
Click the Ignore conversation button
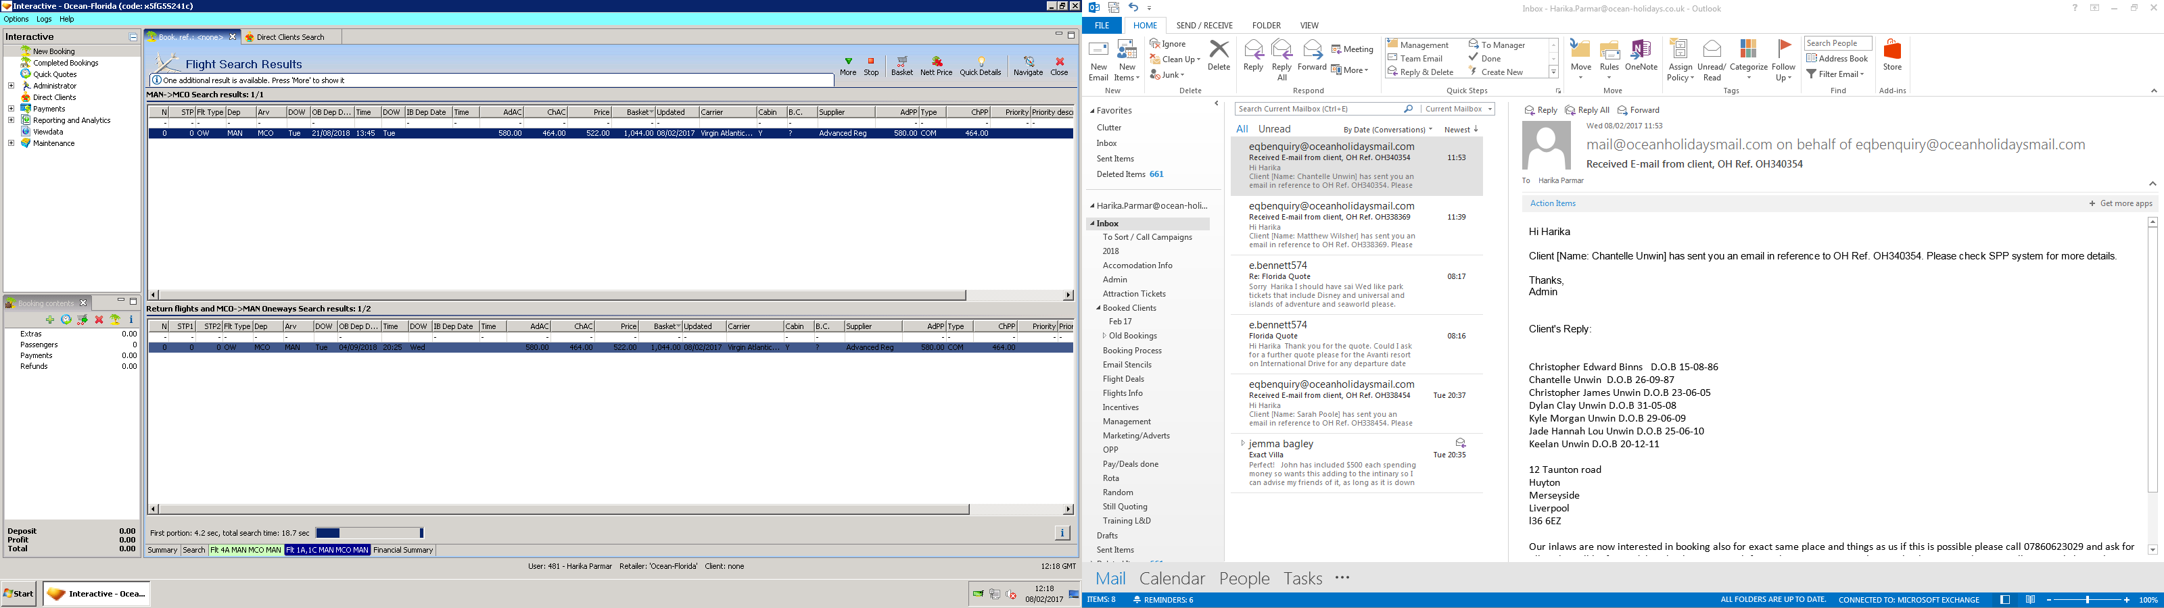pyautogui.click(x=1168, y=44)
